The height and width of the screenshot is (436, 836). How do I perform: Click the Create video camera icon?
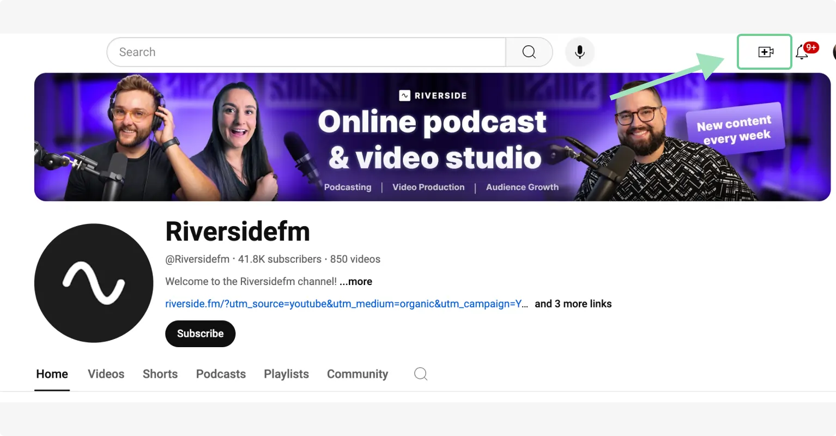click(x=766, y=52)
